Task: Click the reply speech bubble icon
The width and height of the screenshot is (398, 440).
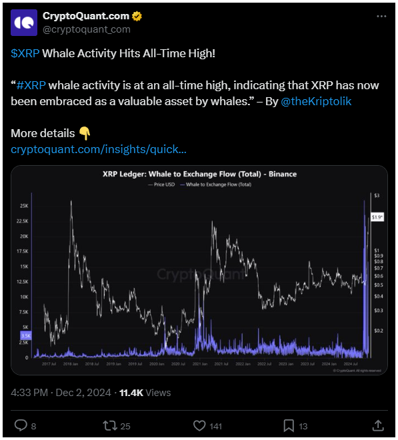Action: [x=21, y=426]
